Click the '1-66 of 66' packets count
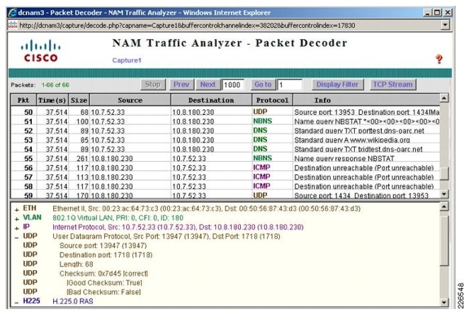 pos(55,85)
